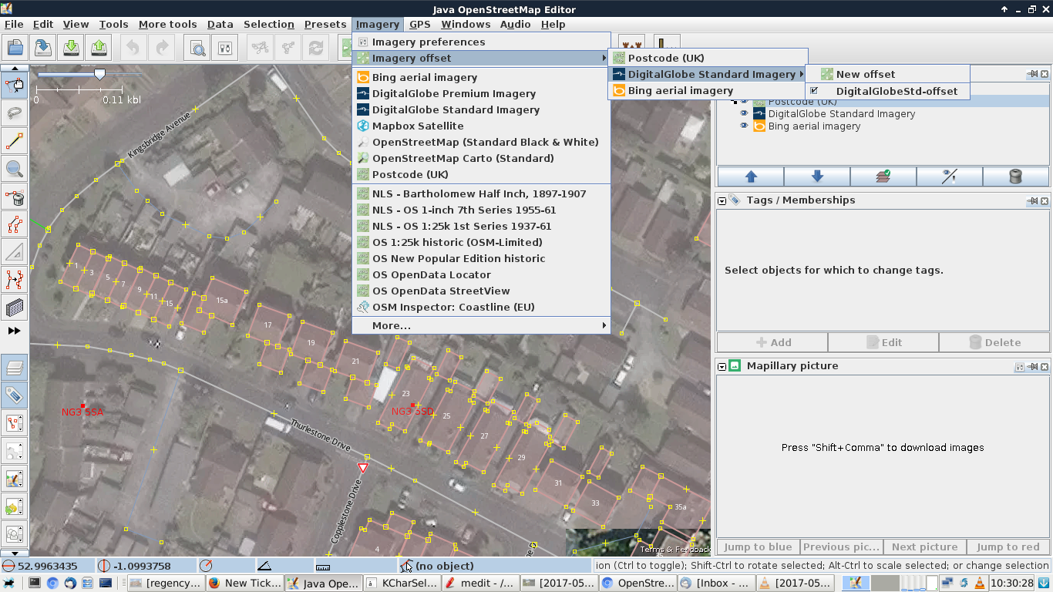1053x592 pixels.
Task: Select Mapbox Satellite from Imagery menu
Action: tap(418, 126)
